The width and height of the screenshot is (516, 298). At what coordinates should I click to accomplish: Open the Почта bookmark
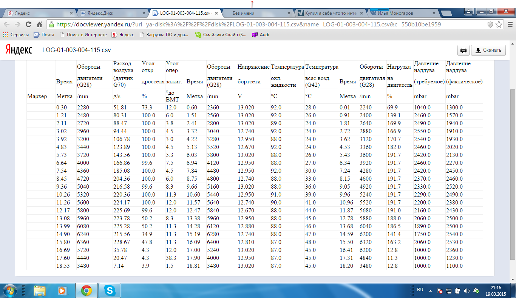pyautogui.click(x=44, y=35)
